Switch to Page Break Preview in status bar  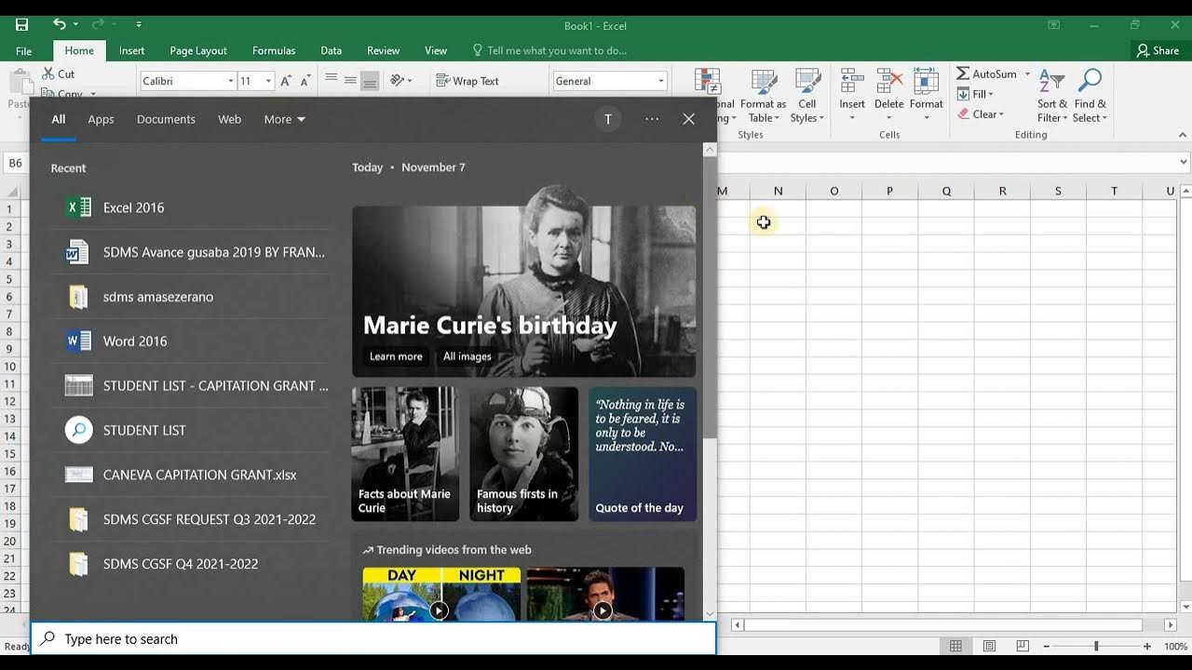(1023, 646)
